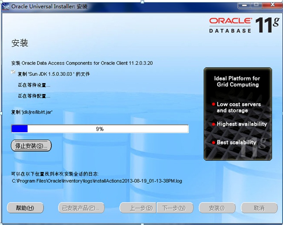Maximize the installer window
This screenshot has width=283, height=225.
[256, 5]
